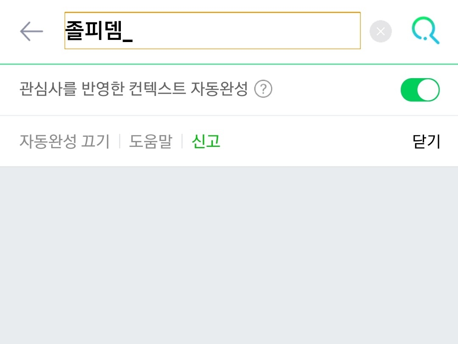This screenshot has height=344, width=458.
Task: Clear the search text with the X icon
Action: click(x=380, y=31)
